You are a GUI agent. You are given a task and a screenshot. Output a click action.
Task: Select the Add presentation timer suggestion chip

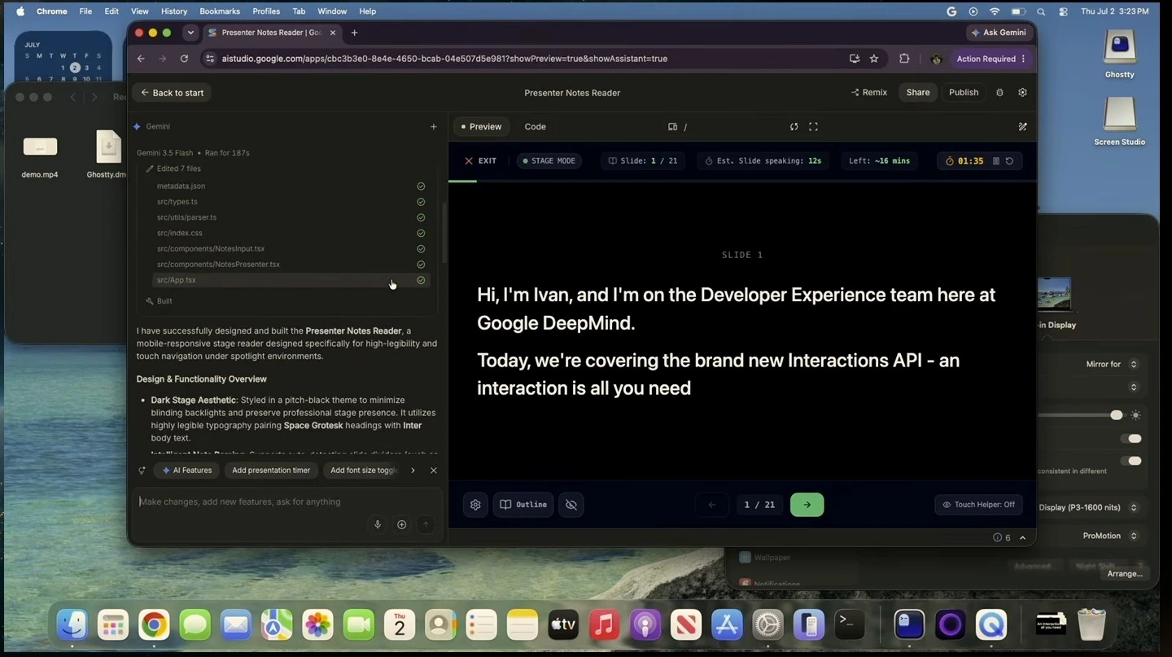271,471
